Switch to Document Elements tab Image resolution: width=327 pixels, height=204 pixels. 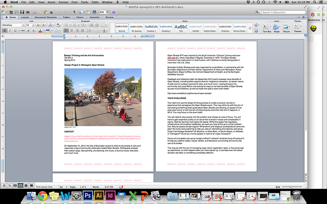(x=46, y=17)
